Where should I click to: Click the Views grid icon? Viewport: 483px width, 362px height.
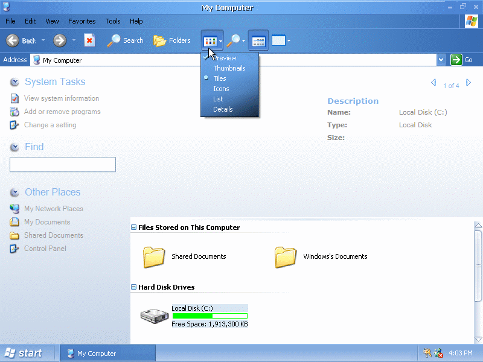(x=210, y=41)
